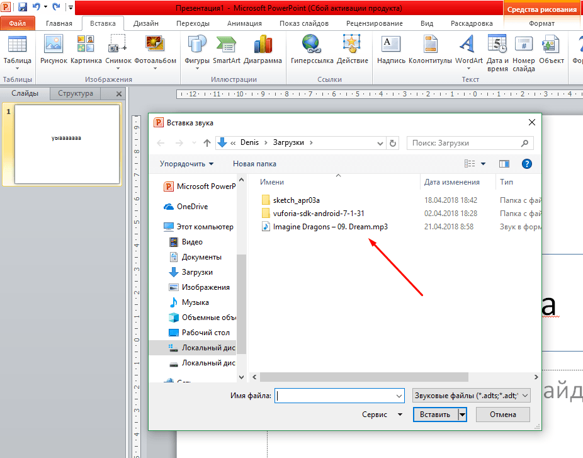Open file dialog help
This screenshot has width=583, height=458.
(526, 164)
